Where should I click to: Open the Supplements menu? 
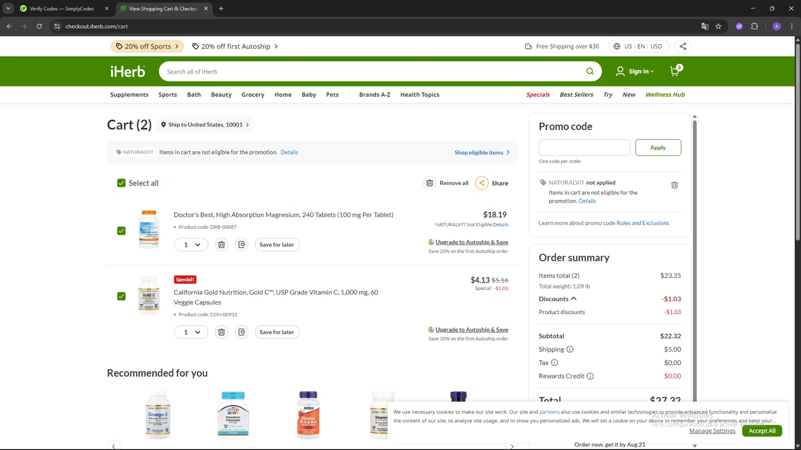(x=129, y=95)
